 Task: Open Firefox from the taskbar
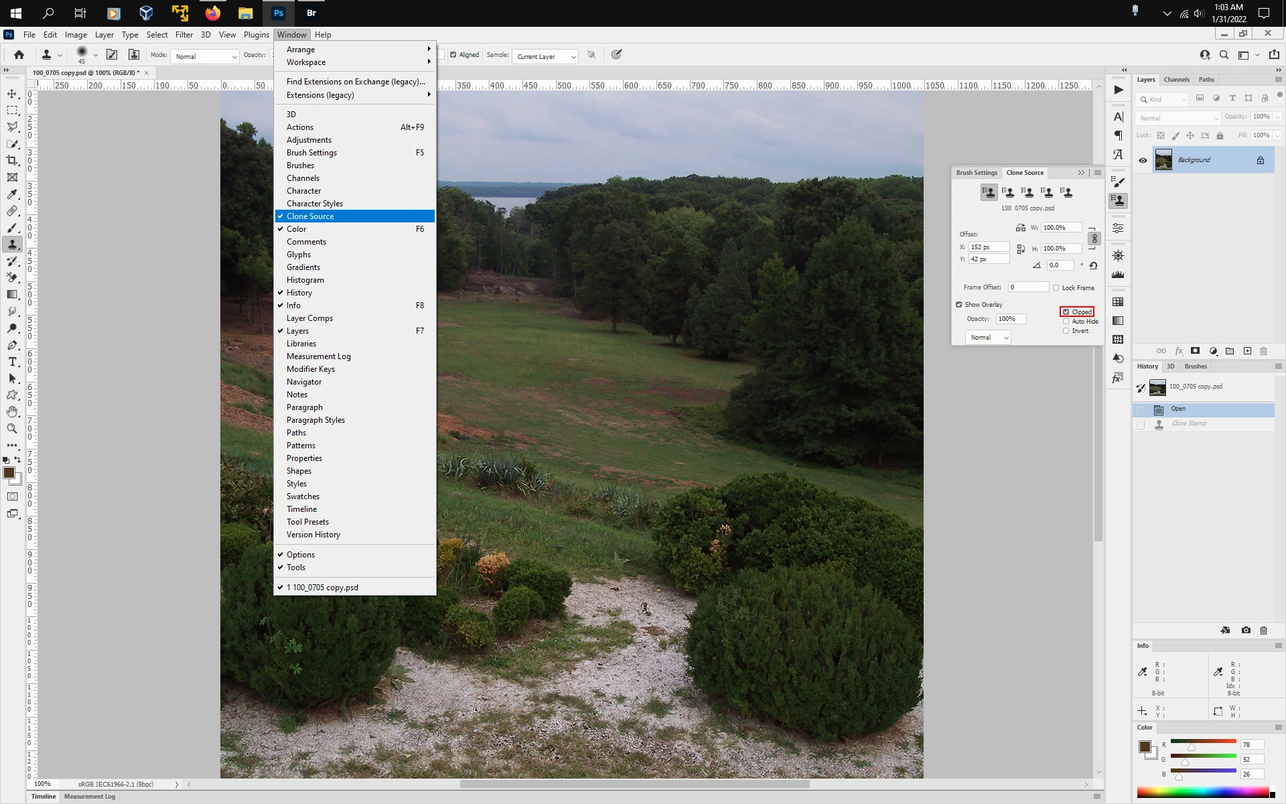coord(212,13)
